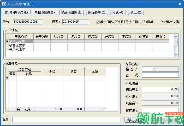Click the 营业现金 field

tap(160, 96)
